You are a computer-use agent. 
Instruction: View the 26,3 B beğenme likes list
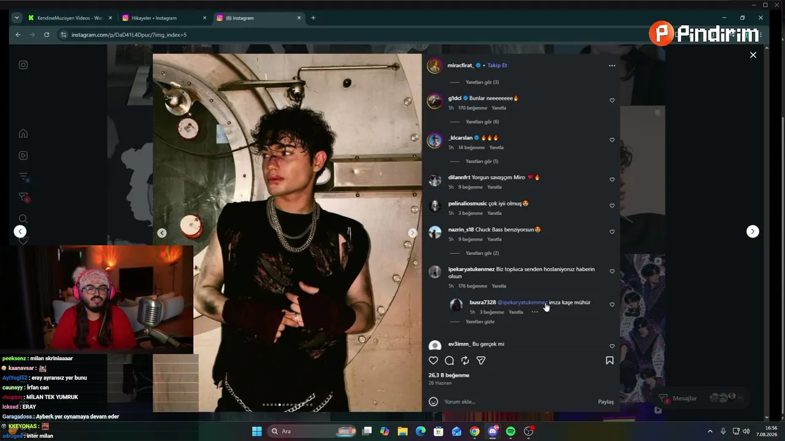(449, 375)
